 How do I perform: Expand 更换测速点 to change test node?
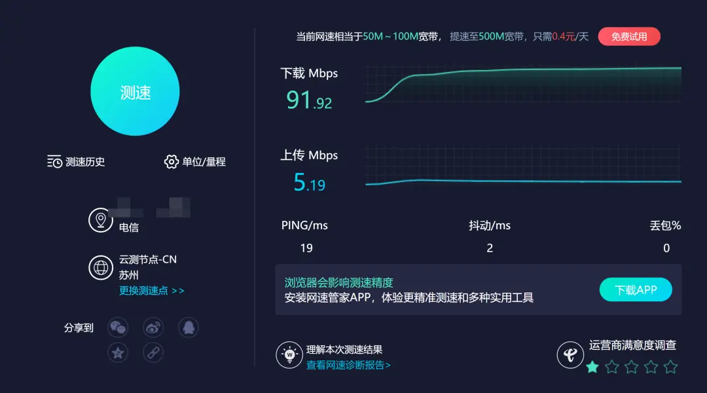[x=145, y=290]
